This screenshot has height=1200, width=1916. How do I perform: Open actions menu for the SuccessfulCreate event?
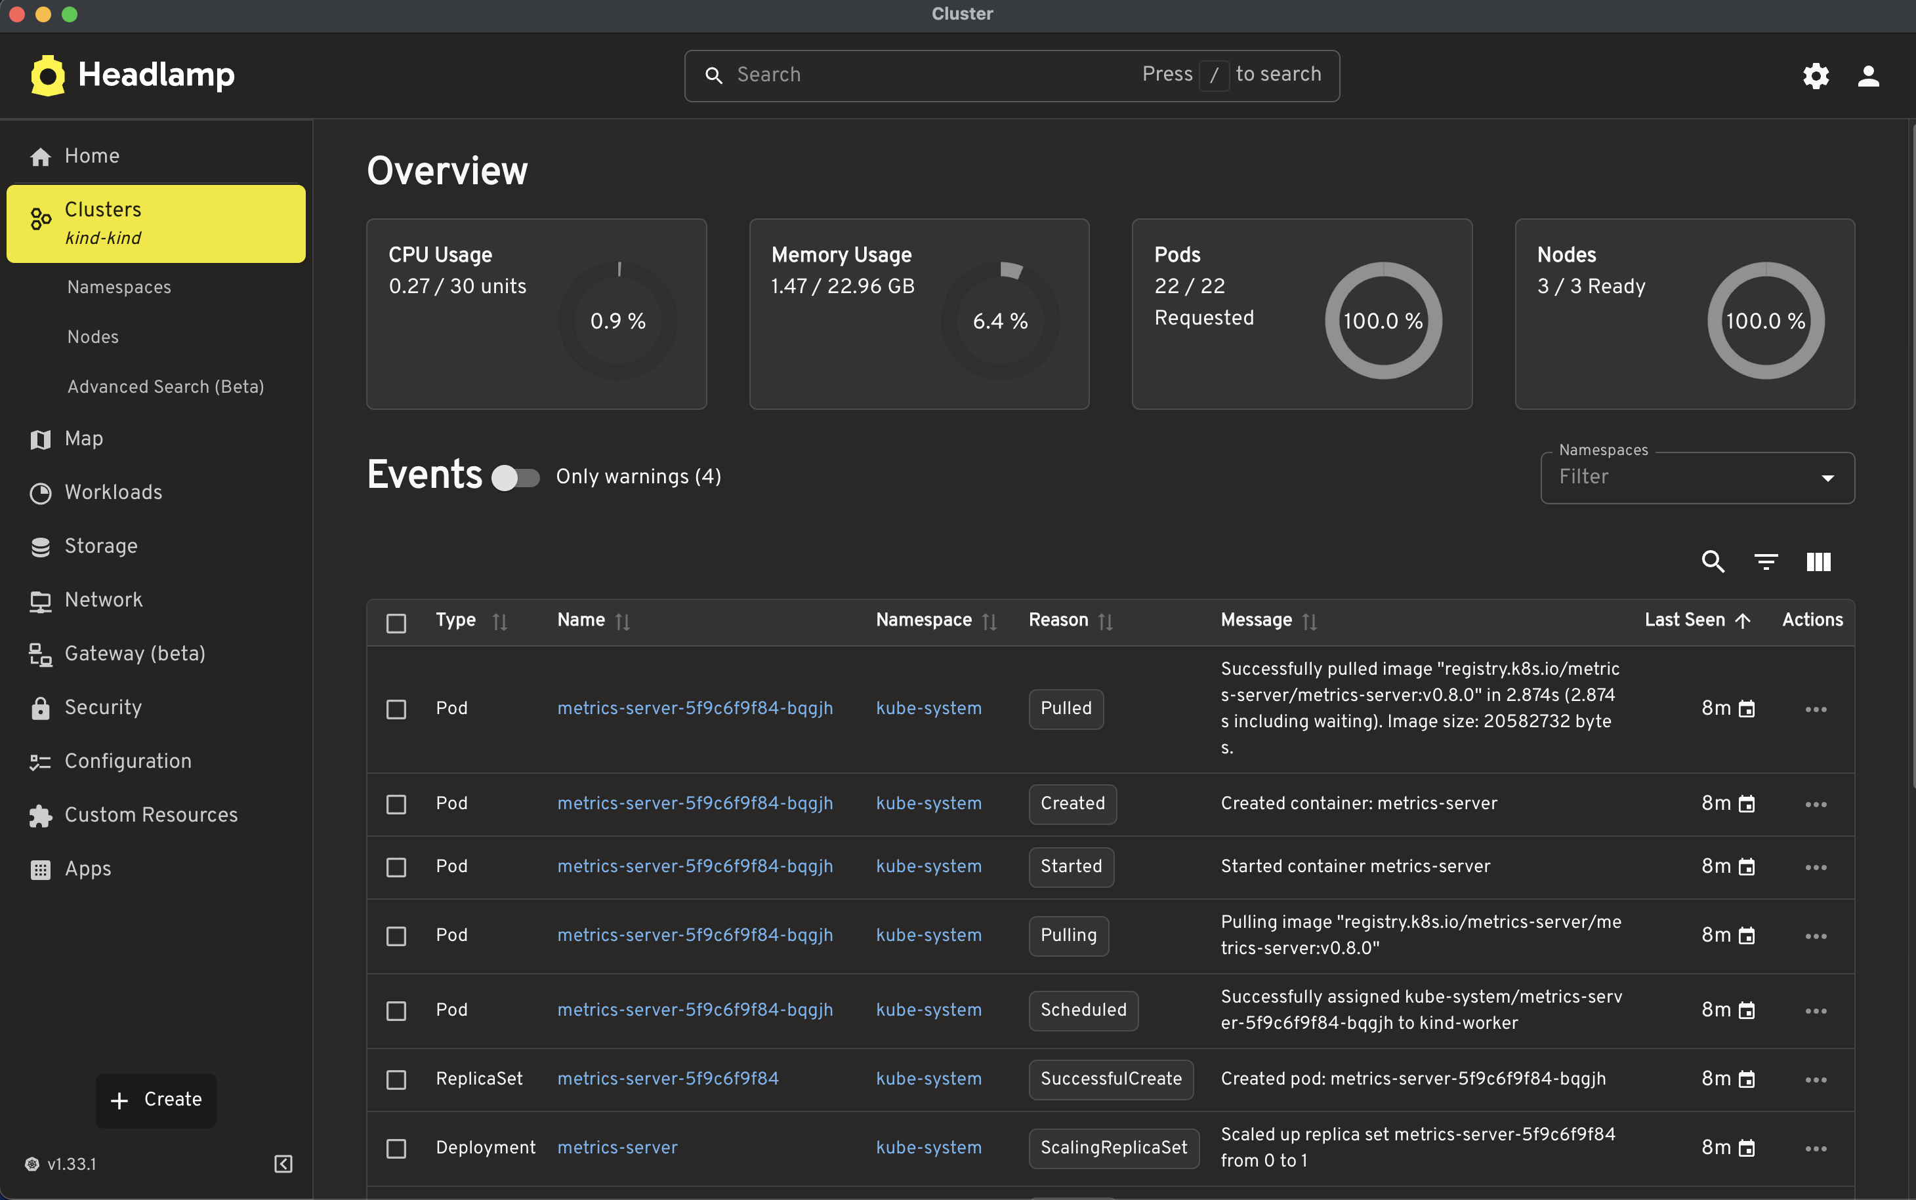(1816, 1079)
